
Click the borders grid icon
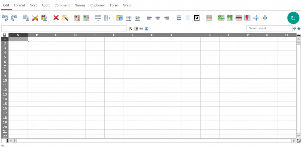click(179, 18)
